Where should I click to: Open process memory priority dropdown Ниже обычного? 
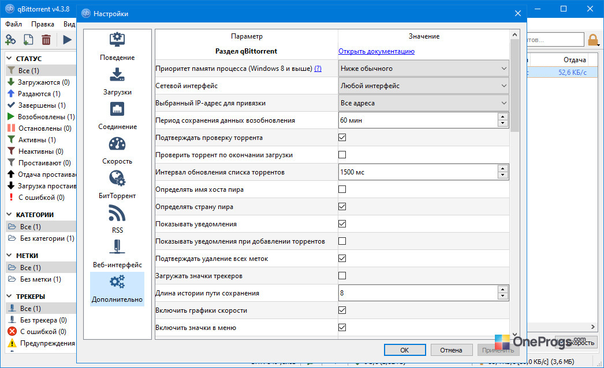(x=424, y=69)
